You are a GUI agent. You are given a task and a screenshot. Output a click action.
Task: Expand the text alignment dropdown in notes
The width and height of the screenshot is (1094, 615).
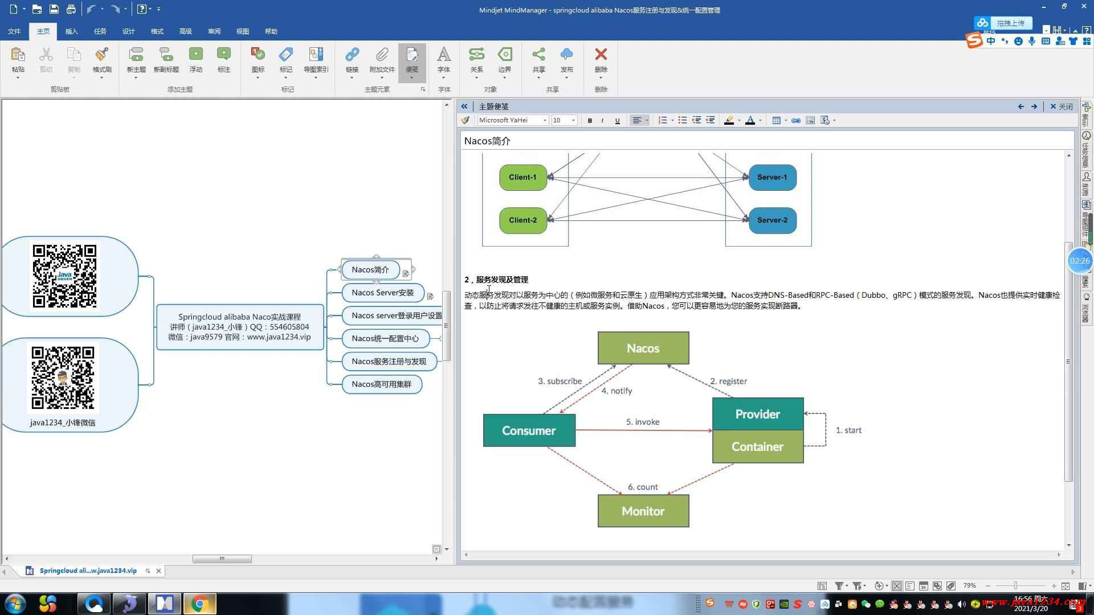pos(647,120)
